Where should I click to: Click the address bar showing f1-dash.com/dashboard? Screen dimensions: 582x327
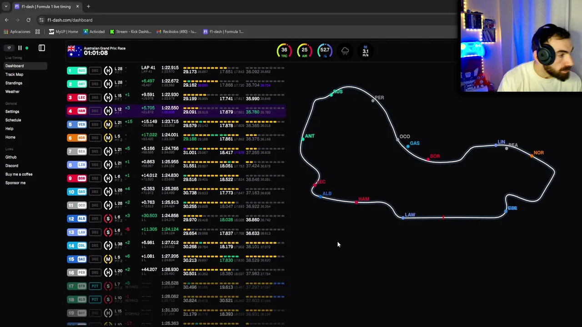[70, 20]
